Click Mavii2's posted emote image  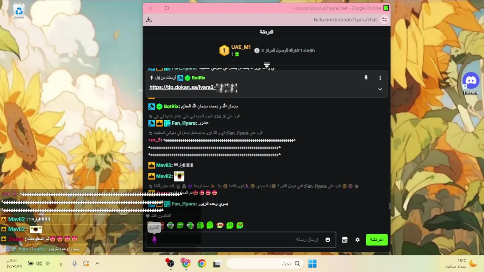pyautogui.click(x=179, y=176)
